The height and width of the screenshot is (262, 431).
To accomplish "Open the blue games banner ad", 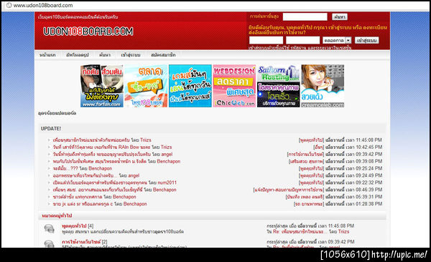I will (x=190, y=86).
